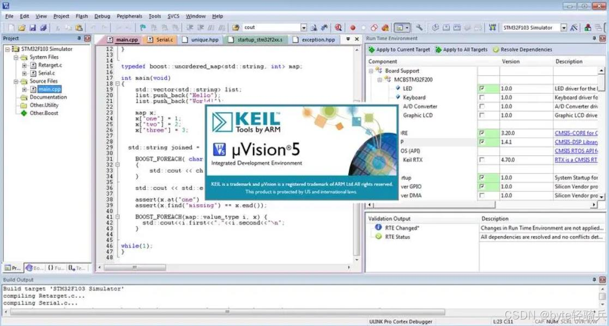
Task: Select Other.Boost in the project tree
Action: (x=44, y=113)
